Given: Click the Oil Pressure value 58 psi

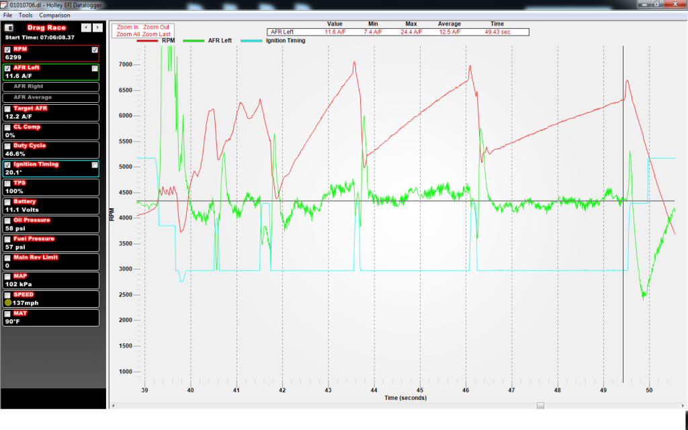Looking at the screenshot, I should [x=15, y=228].
